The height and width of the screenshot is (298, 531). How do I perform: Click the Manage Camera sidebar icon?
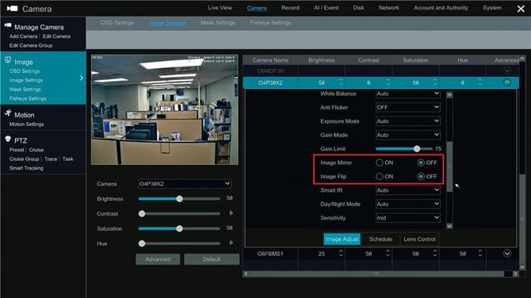click(8, 25)
